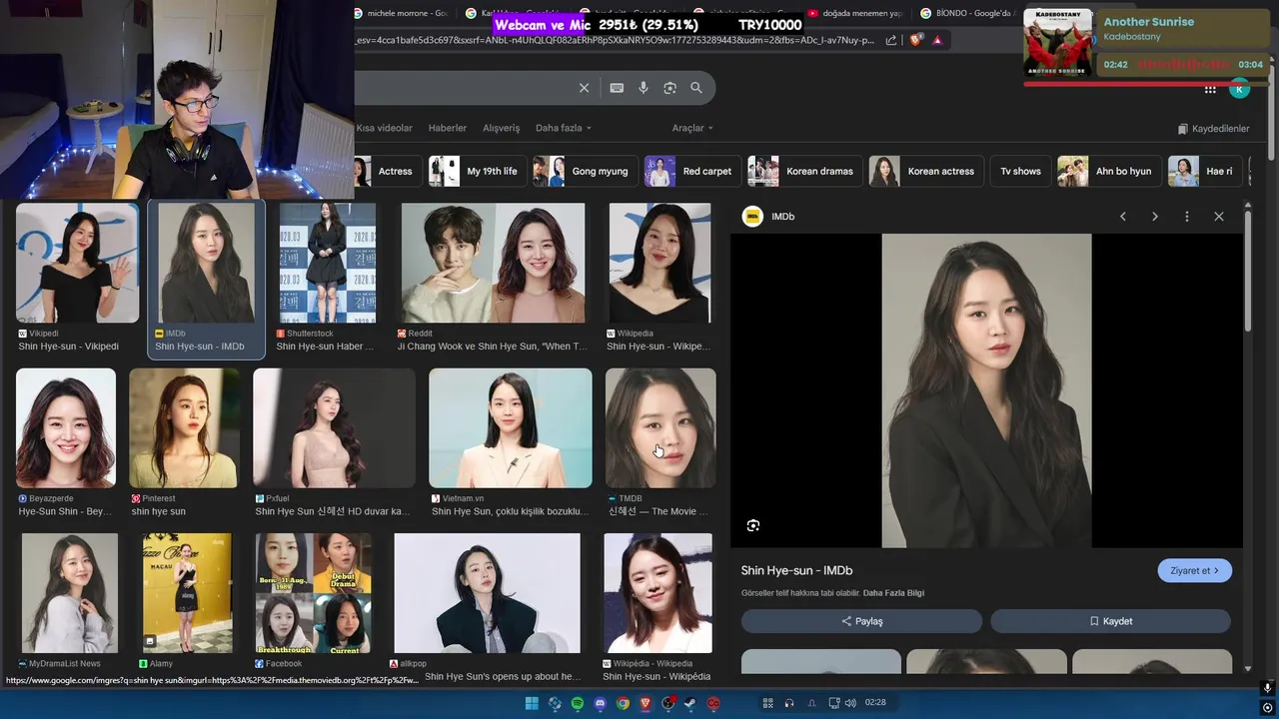Open the Vietnam.vn Shin Hye Sun thumbnail
The width and height of the screenshot is (1279, 719).
click(511, 428)
